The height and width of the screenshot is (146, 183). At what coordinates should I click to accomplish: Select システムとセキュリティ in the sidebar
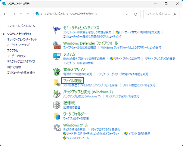point(19,34)
